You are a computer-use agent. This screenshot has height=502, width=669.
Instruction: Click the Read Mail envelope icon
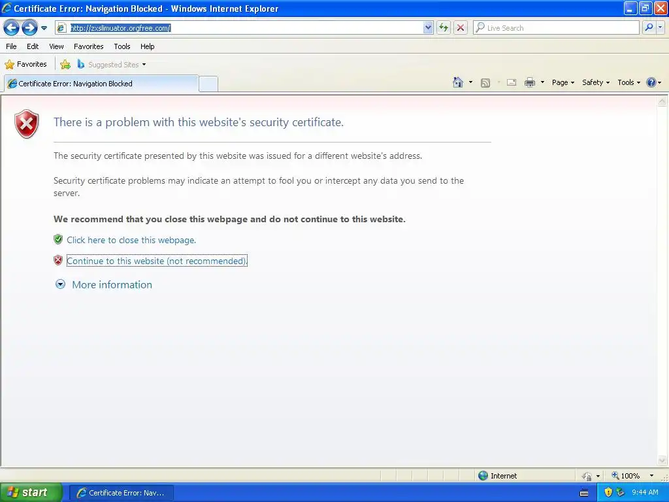pyautogui.click(x=512, y=82)
